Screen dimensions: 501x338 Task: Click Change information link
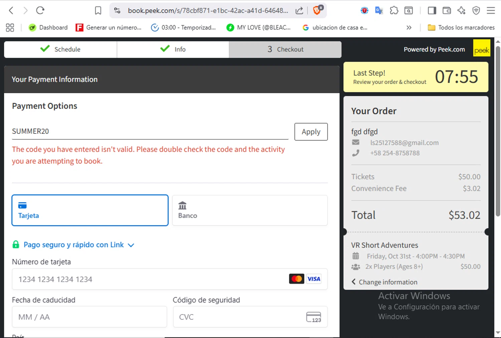pos(384,282)
